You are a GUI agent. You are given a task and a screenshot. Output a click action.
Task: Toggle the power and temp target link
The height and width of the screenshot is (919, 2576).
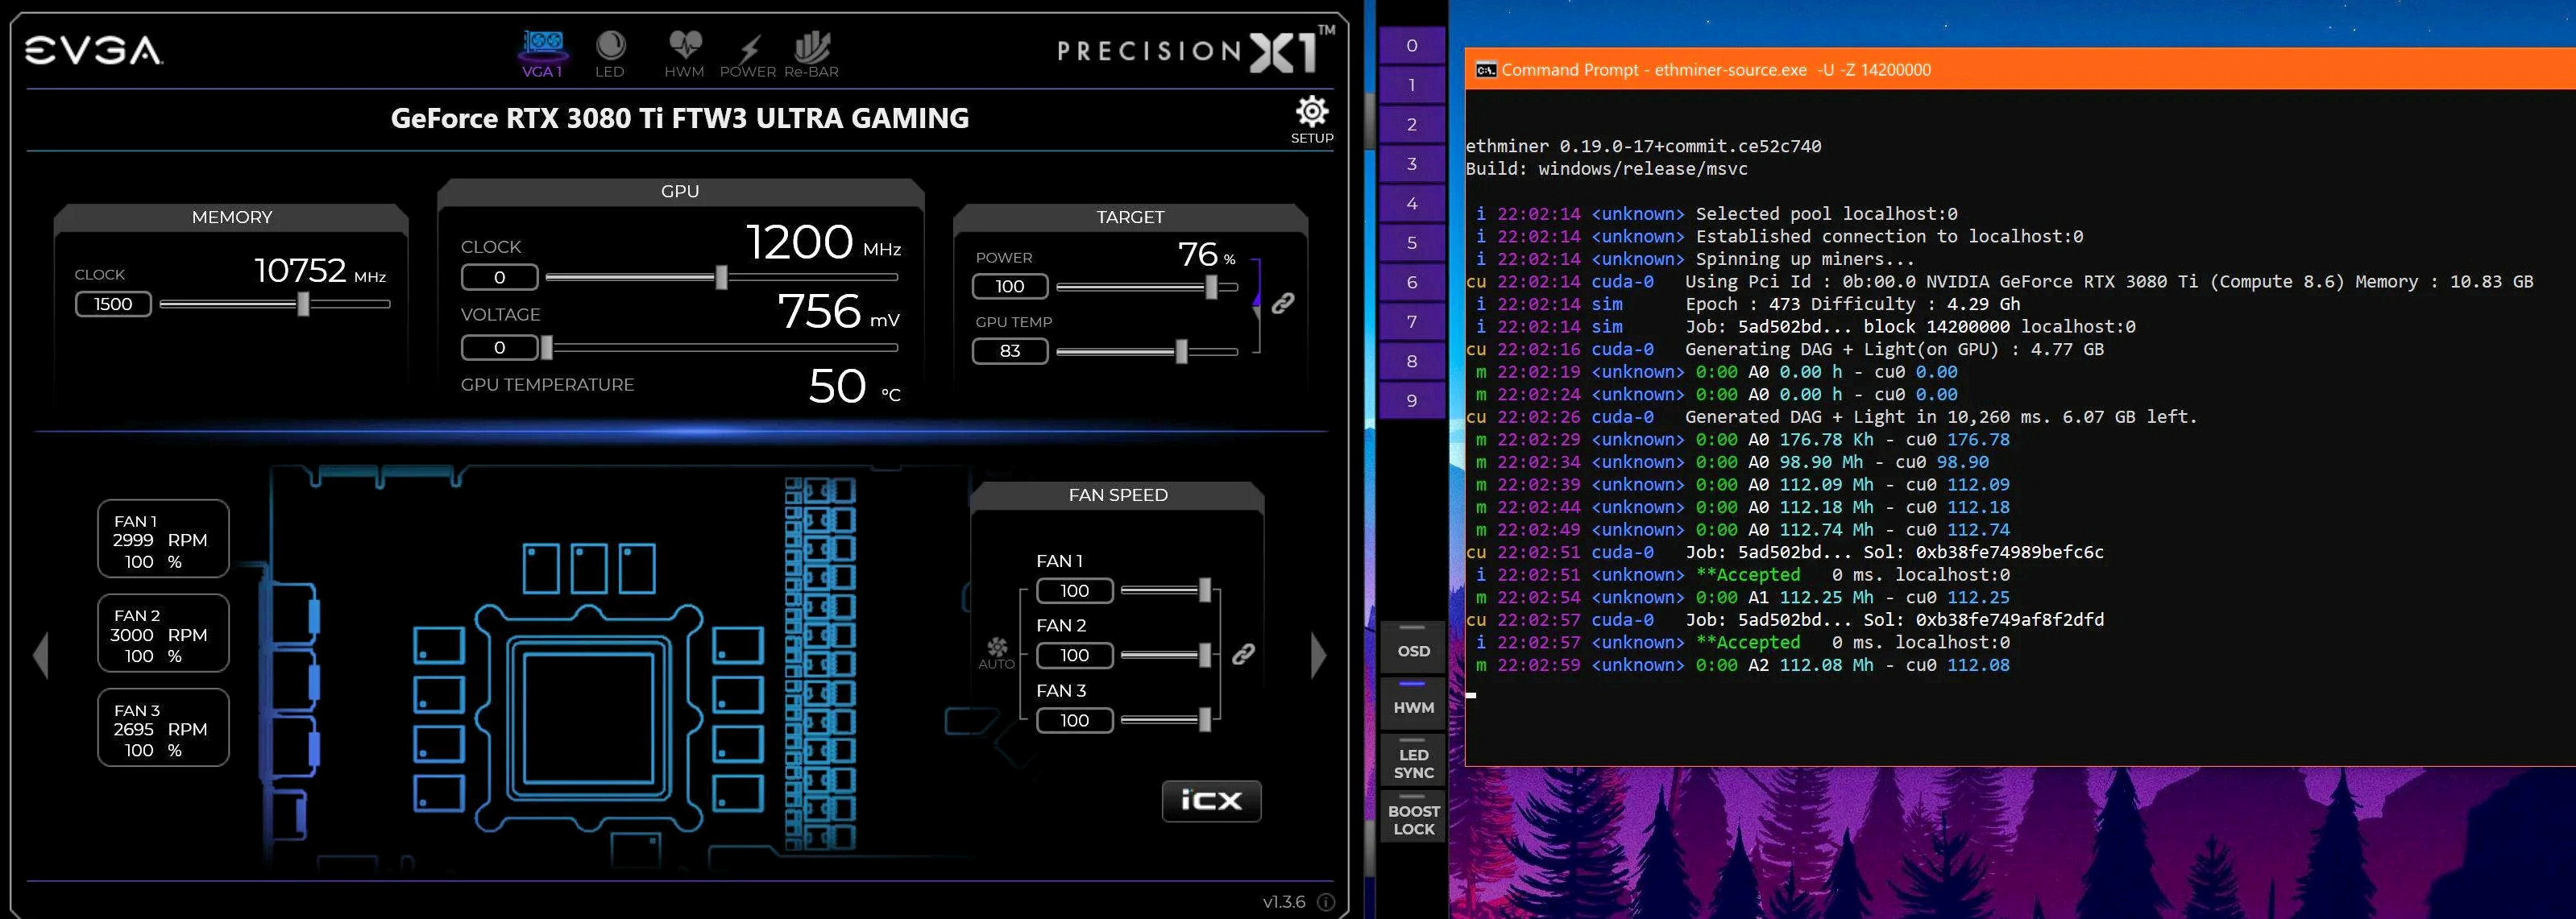[1282, 303]
